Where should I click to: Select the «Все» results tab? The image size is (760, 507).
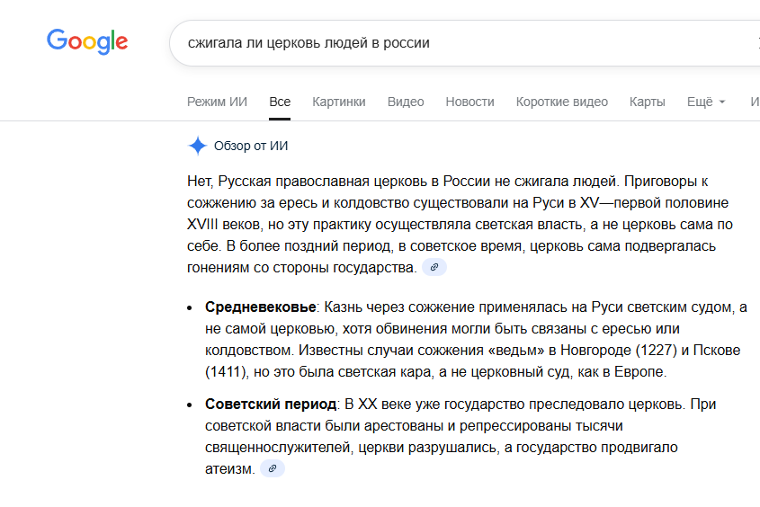pyautogui.click(x=280, y=102)
